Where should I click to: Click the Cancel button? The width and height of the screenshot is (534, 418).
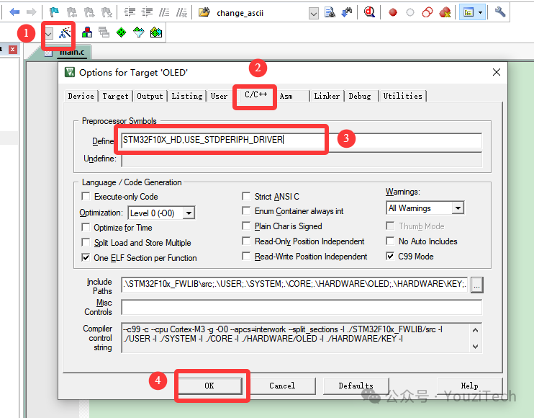(x=282, y=386)
